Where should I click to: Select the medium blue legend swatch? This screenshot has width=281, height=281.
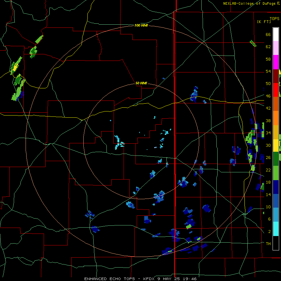click(276, 201)
